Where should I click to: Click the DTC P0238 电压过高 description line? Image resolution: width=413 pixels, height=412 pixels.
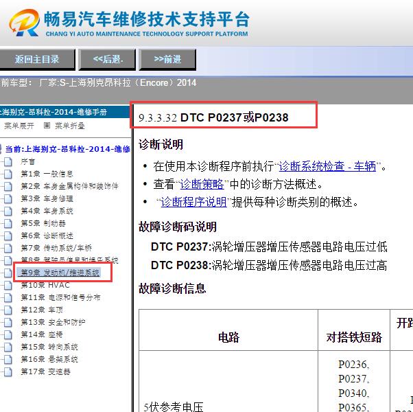(x=269, y=265)
